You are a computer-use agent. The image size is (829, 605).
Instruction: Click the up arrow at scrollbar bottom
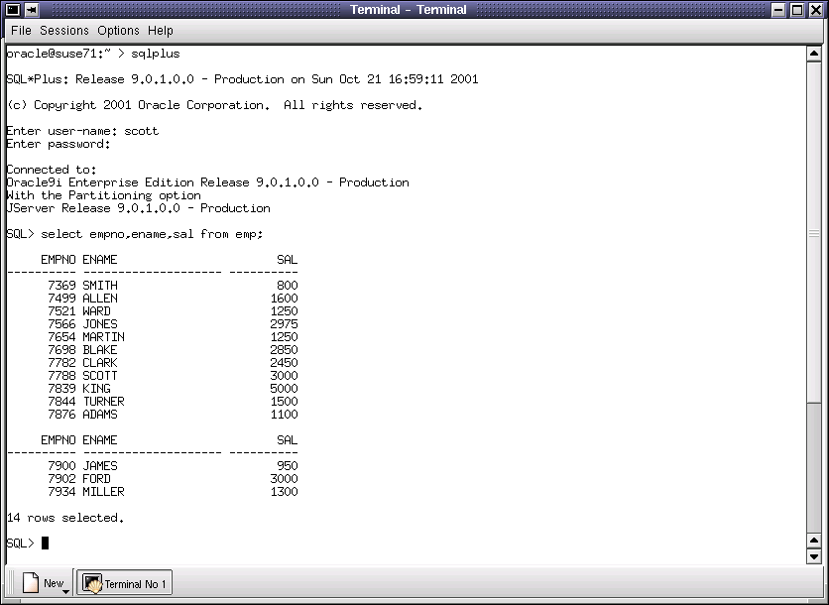pos(814,541)
